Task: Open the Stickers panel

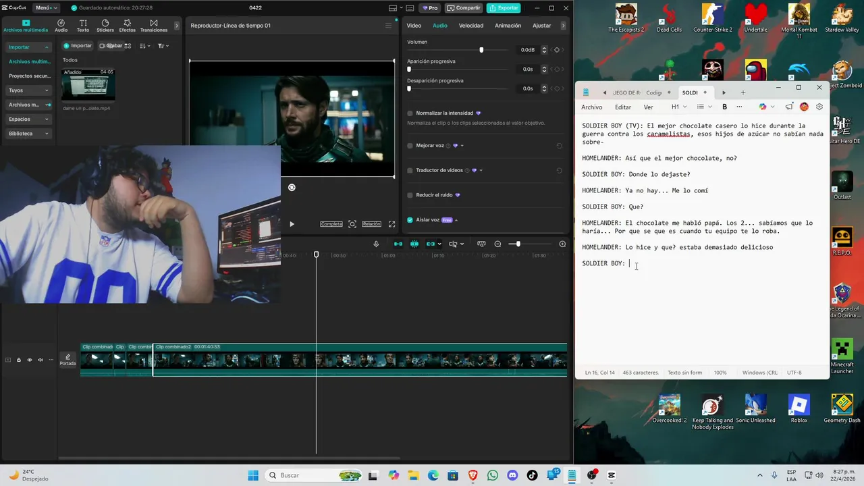Action: tap(105, 26)
